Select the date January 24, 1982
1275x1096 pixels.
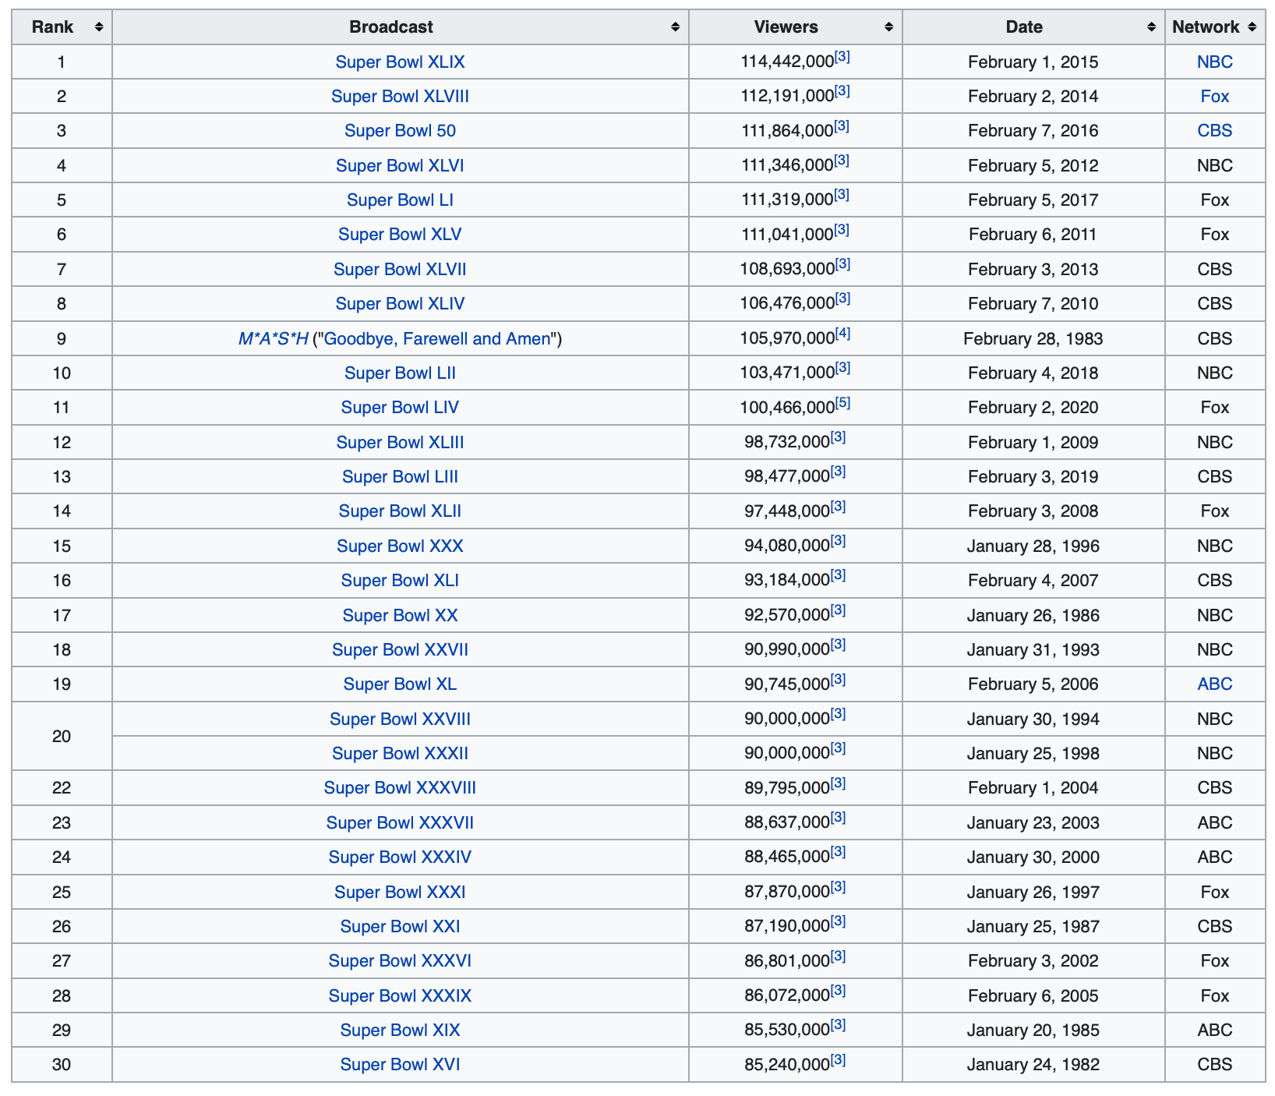(x=1033, y=1065)
